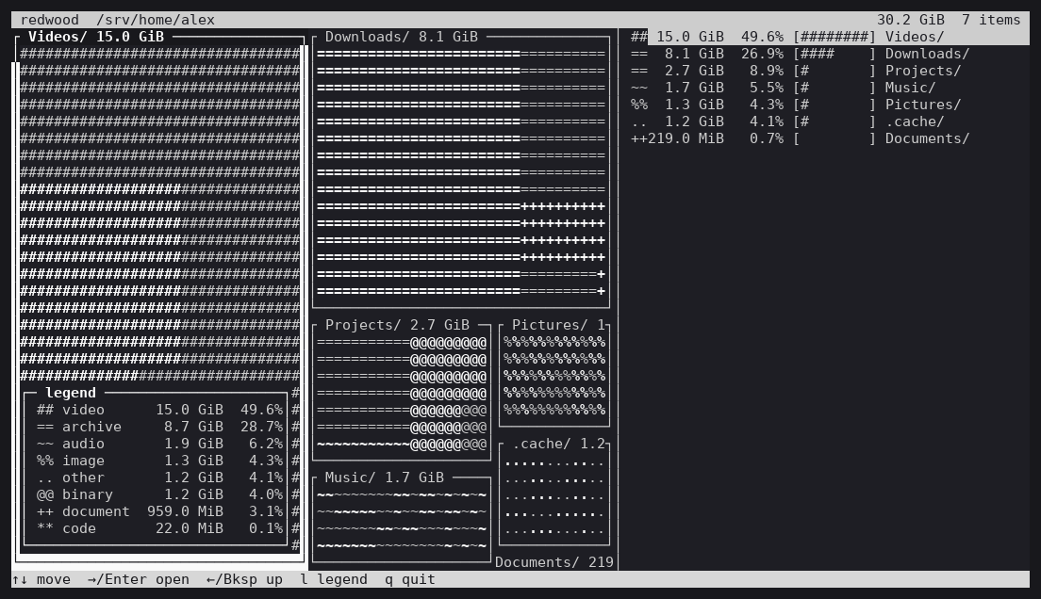Click the Pictures/ treemap box title
This screenshot has height=599, width=1041.
558,325
